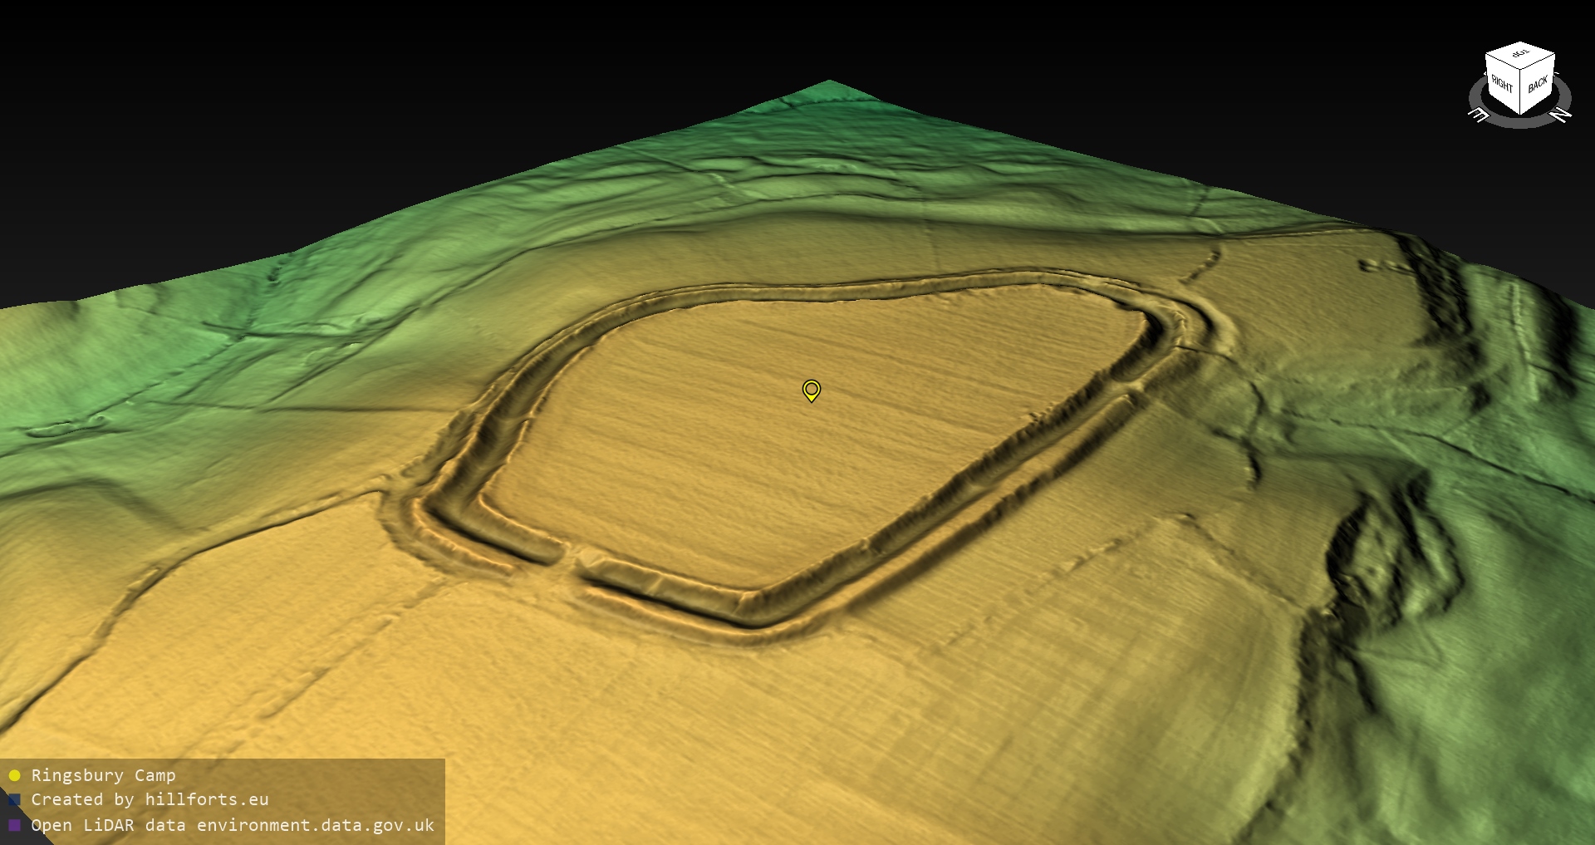Click the blue square in the legend
Screen dimensions: 1595x845
14,800
